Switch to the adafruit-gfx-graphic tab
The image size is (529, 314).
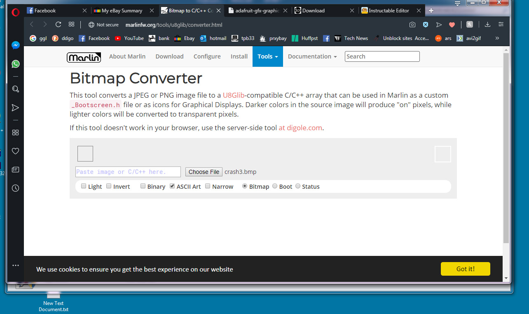point(259,11)
